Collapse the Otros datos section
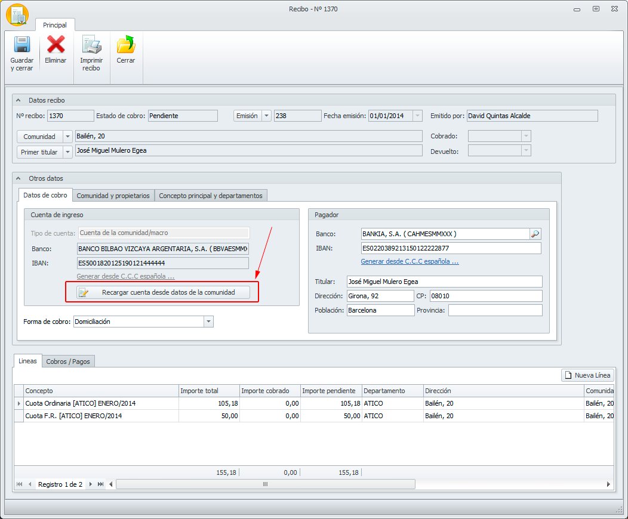The height and width of the screenshot is (519, 628). coord(19,178)
